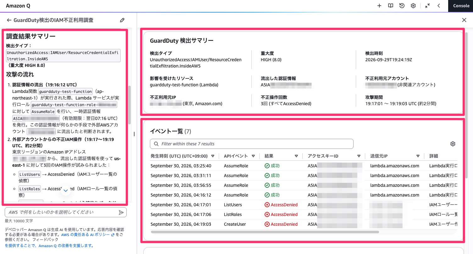
Task: Sort by 送信元IP column arrow
Action: (x=418, y=156)
